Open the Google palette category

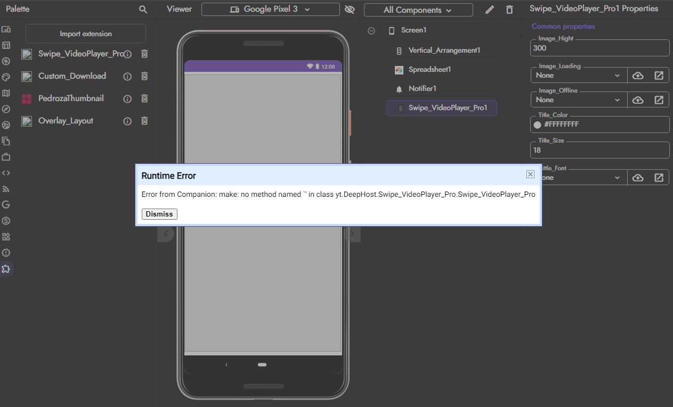pyautogui.click(x=6, y=204)
